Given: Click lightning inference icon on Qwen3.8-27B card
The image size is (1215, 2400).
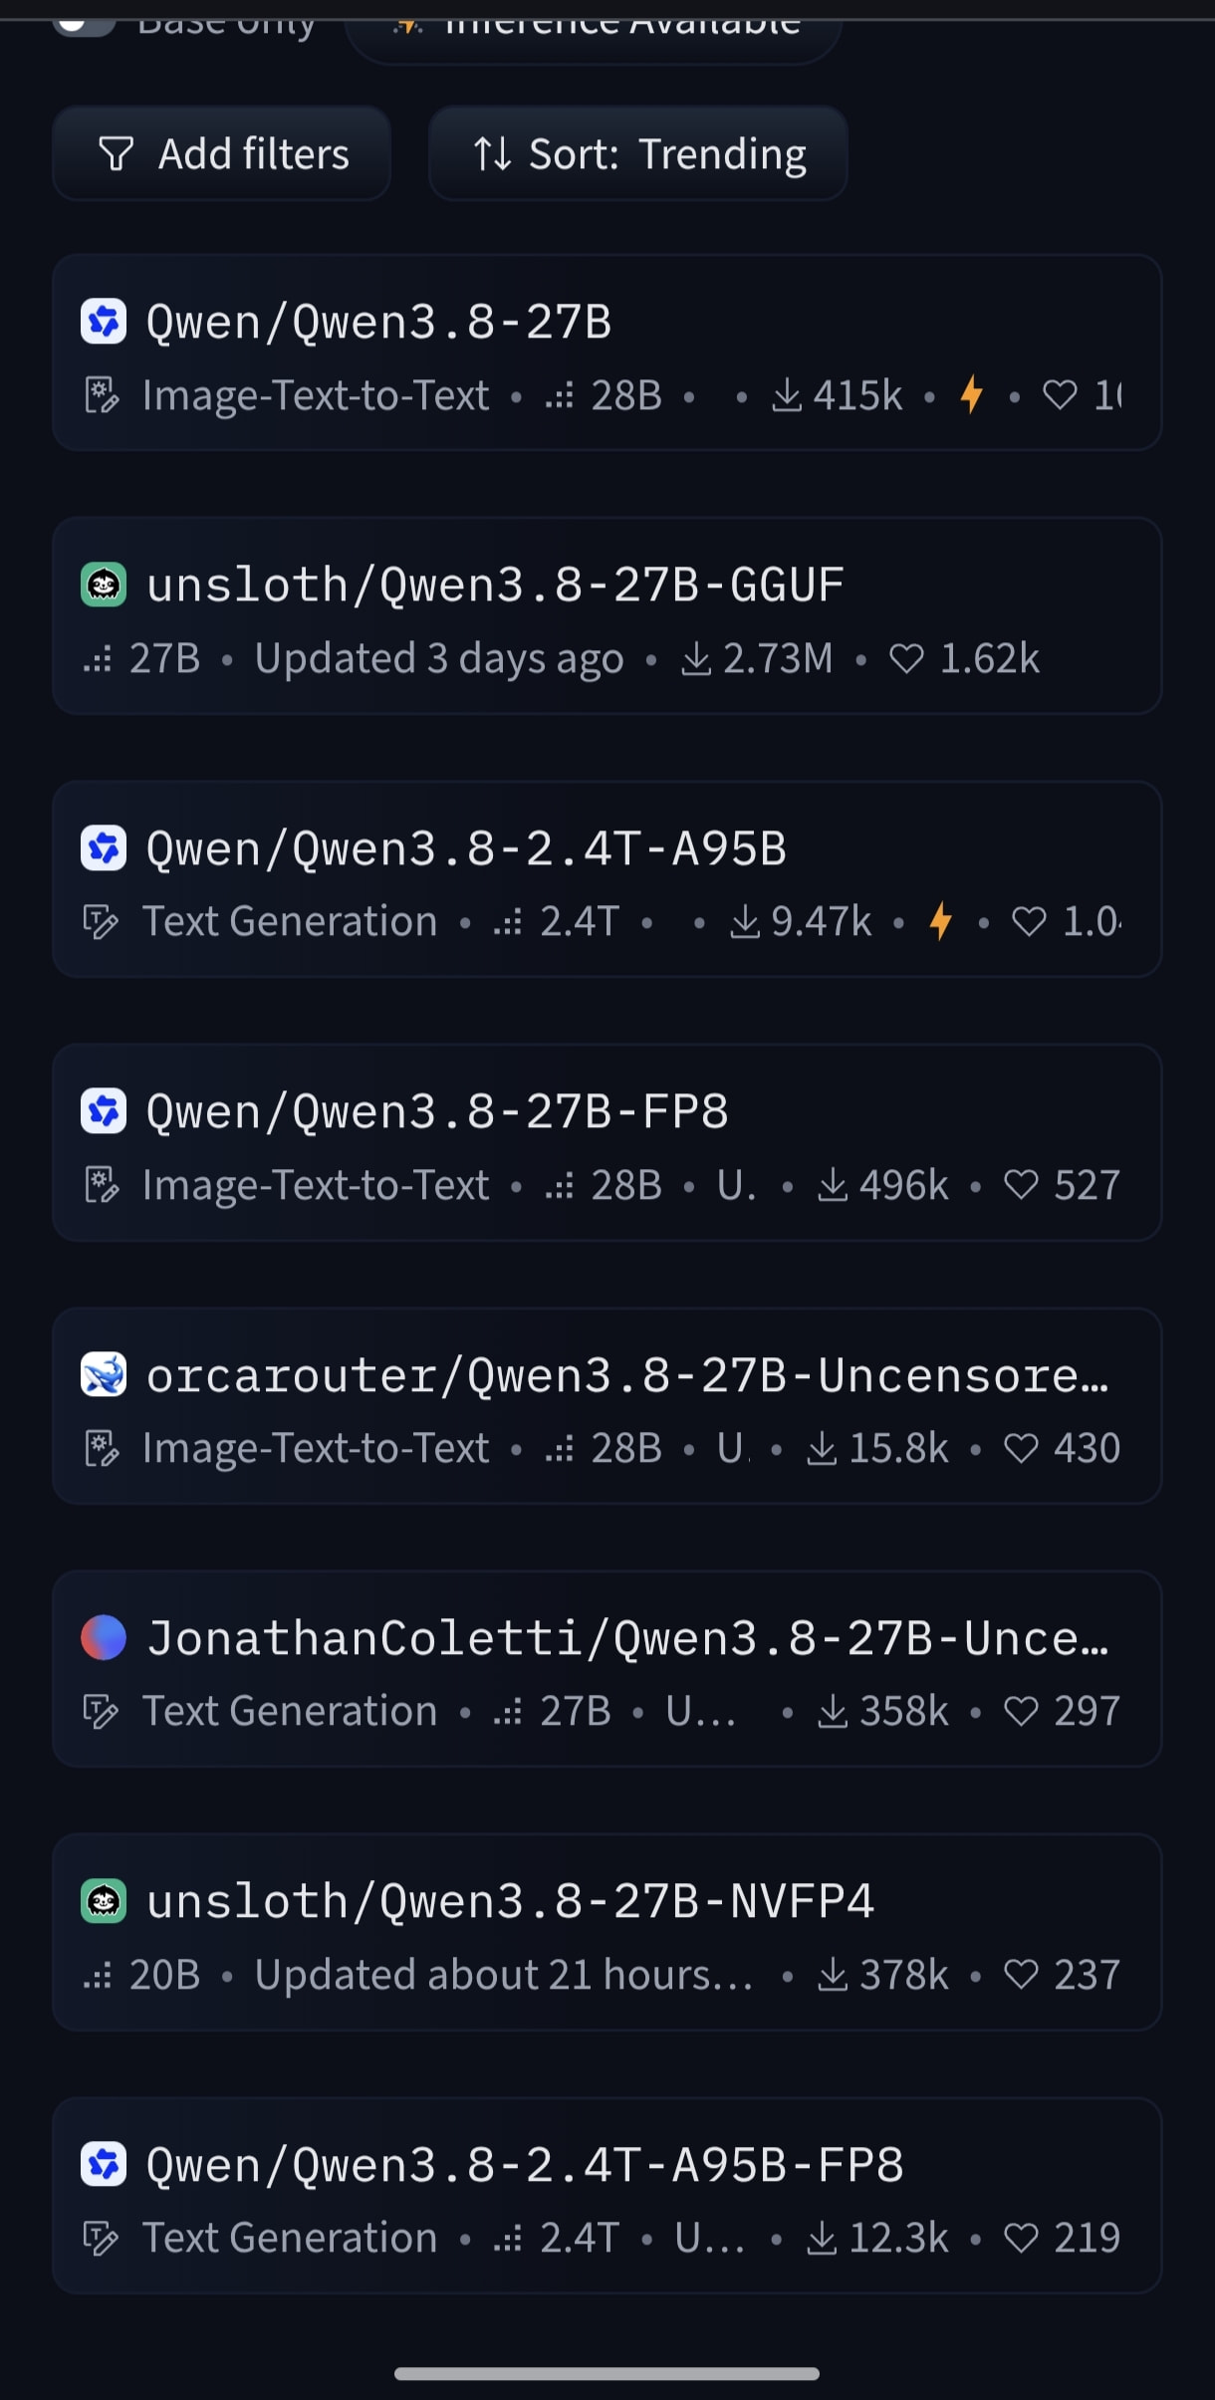Looking at the screenshot, I should (972, 394).
